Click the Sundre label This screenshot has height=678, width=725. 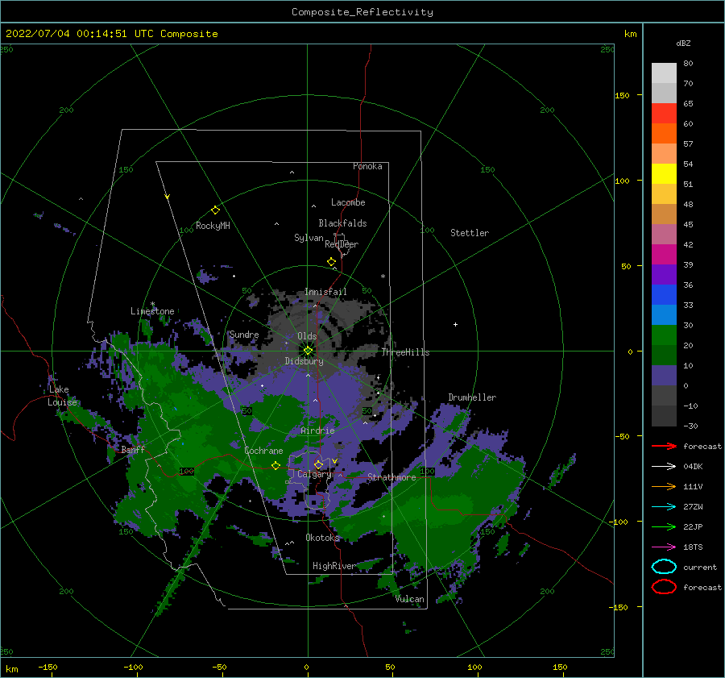click(x=244, y=334)
